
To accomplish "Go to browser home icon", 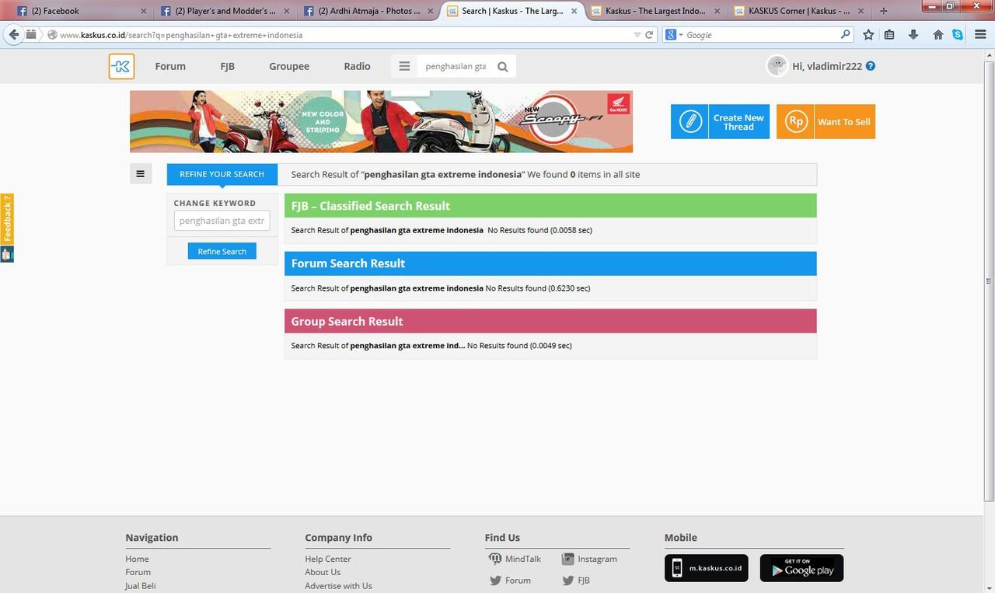I will click(938, 35).
